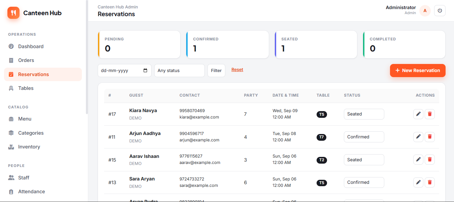Click guest name Sara Aryan
Screen dimensions: 454x202
(142, 179)
